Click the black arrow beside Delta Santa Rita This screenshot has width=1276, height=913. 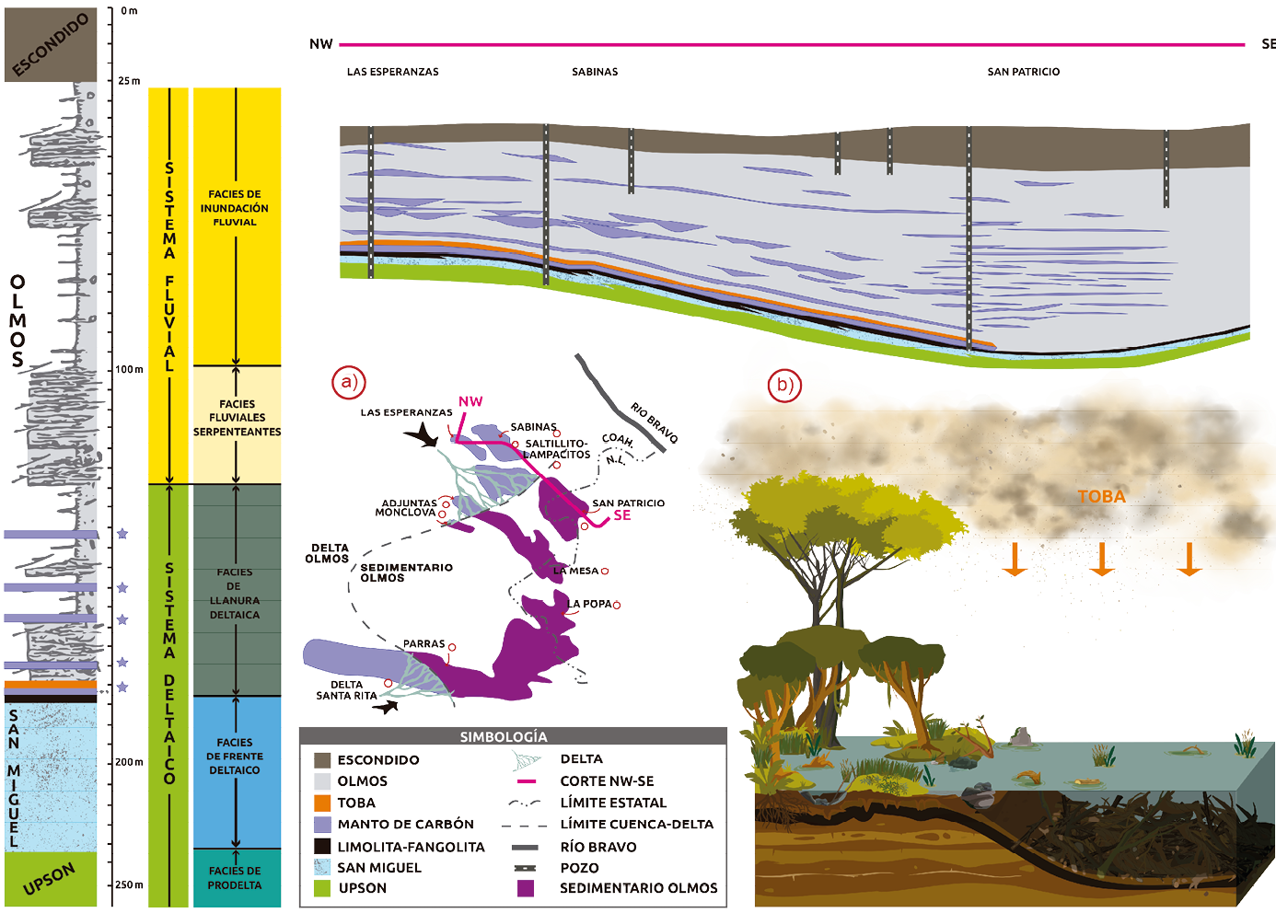387,707
